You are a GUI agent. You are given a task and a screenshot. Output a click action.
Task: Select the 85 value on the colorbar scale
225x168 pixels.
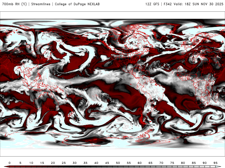(194, 163)
